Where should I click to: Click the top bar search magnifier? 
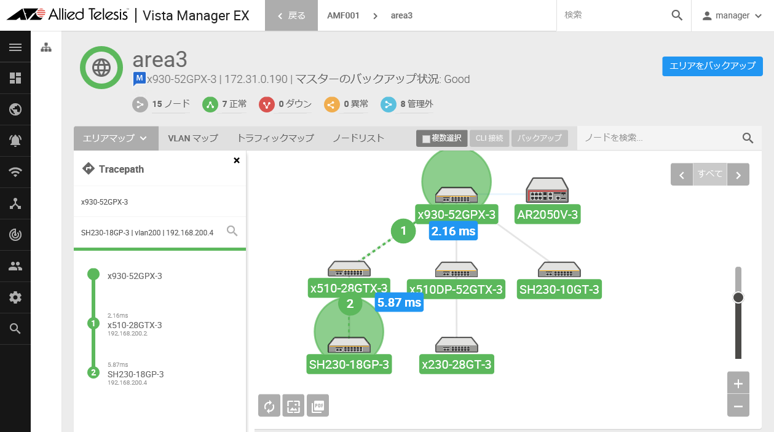tap(677, 15)
